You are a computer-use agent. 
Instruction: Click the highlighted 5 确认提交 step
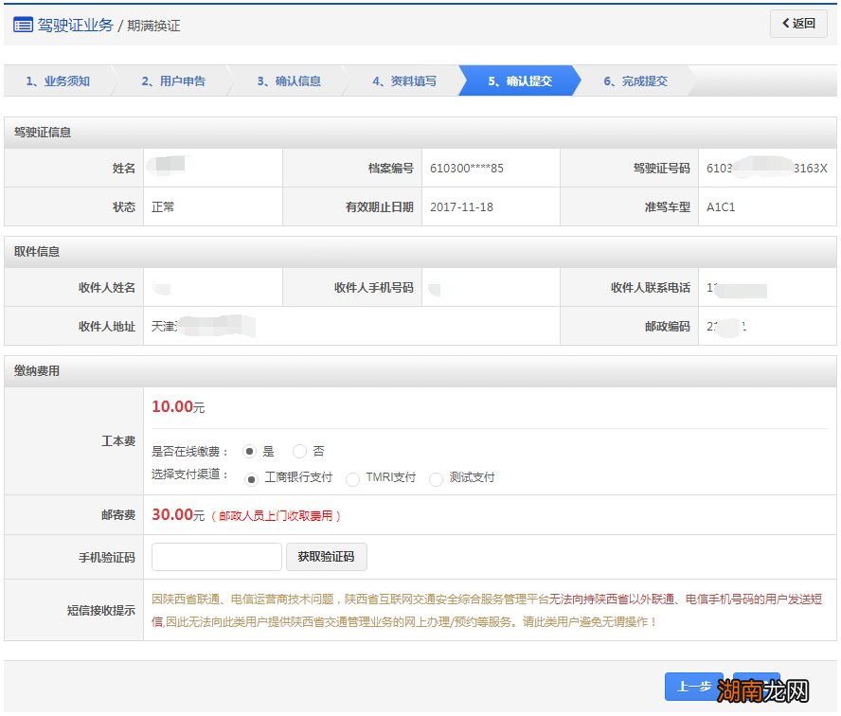523,81
